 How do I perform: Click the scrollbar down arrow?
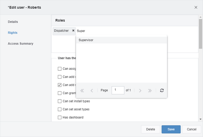pos(200,119)
